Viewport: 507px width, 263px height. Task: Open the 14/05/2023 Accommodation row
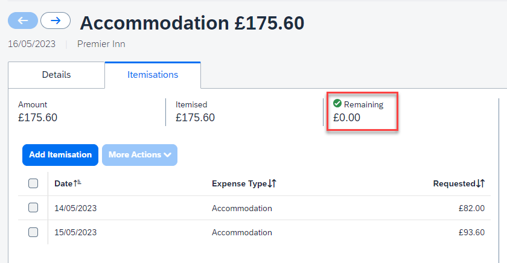(241, 208)
